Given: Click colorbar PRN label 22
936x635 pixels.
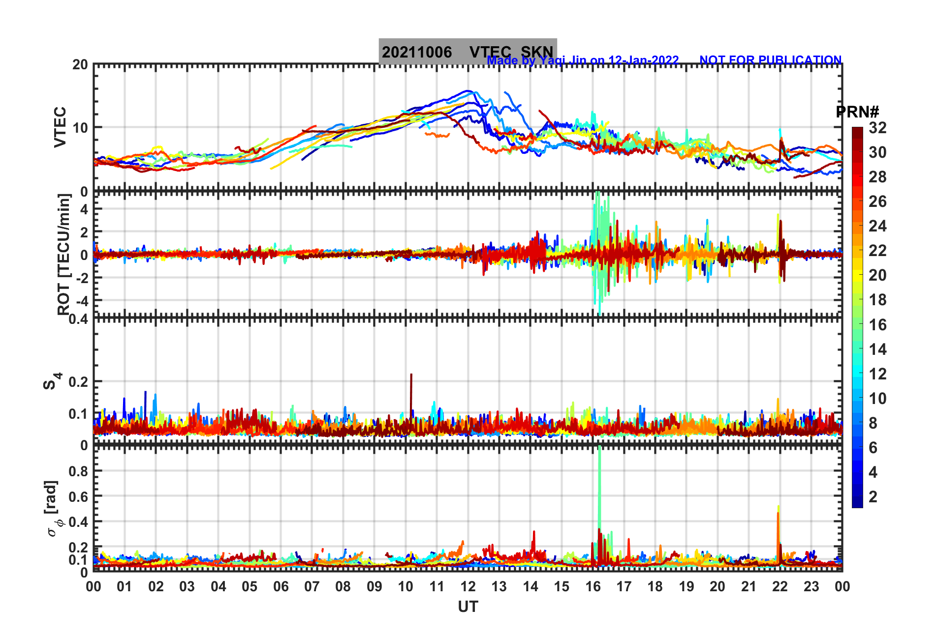Looking at the screenshot, I should click(877, 251).
